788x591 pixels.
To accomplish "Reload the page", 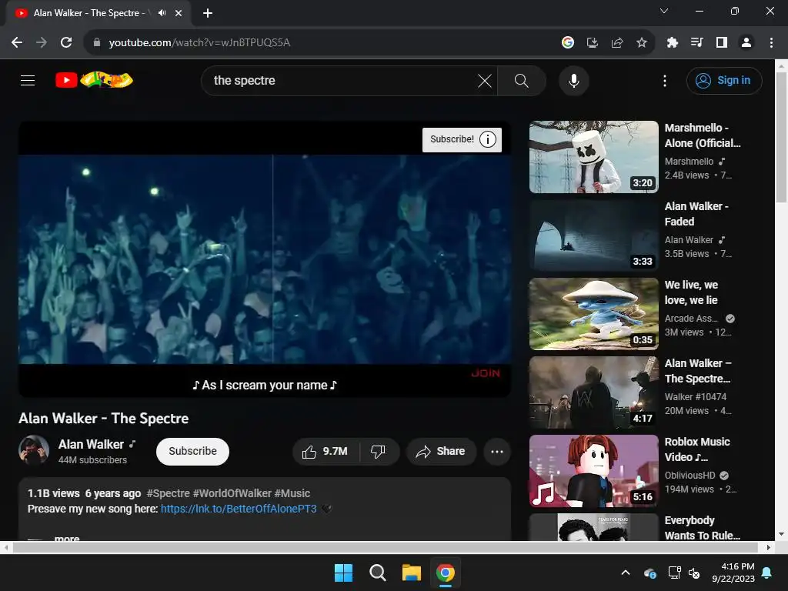I will coord(66,43).
